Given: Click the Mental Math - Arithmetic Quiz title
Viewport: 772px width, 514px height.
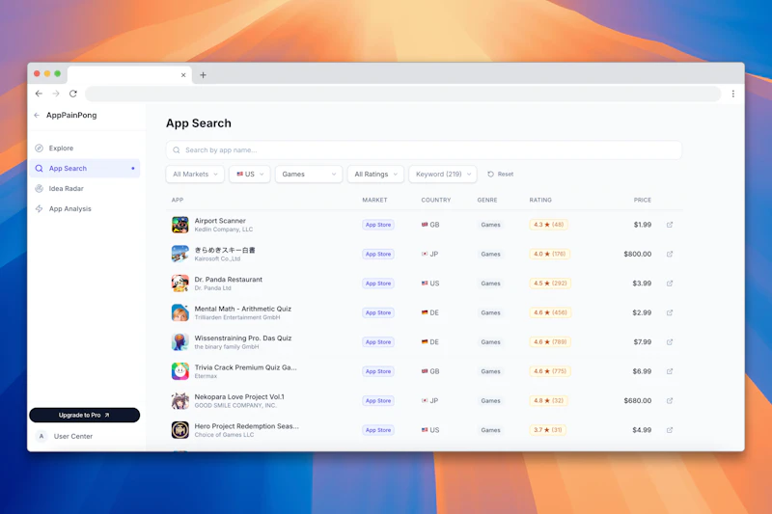Looking at the screenshot, I should click(x=243, y=309).
